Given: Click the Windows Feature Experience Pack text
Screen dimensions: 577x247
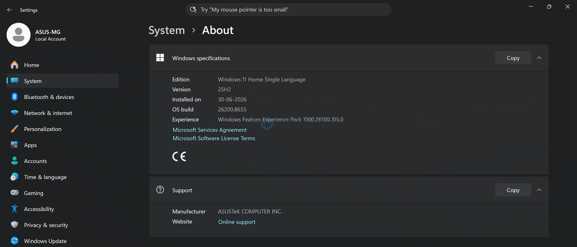Looking at the screenshot, I should coord(281,120).
